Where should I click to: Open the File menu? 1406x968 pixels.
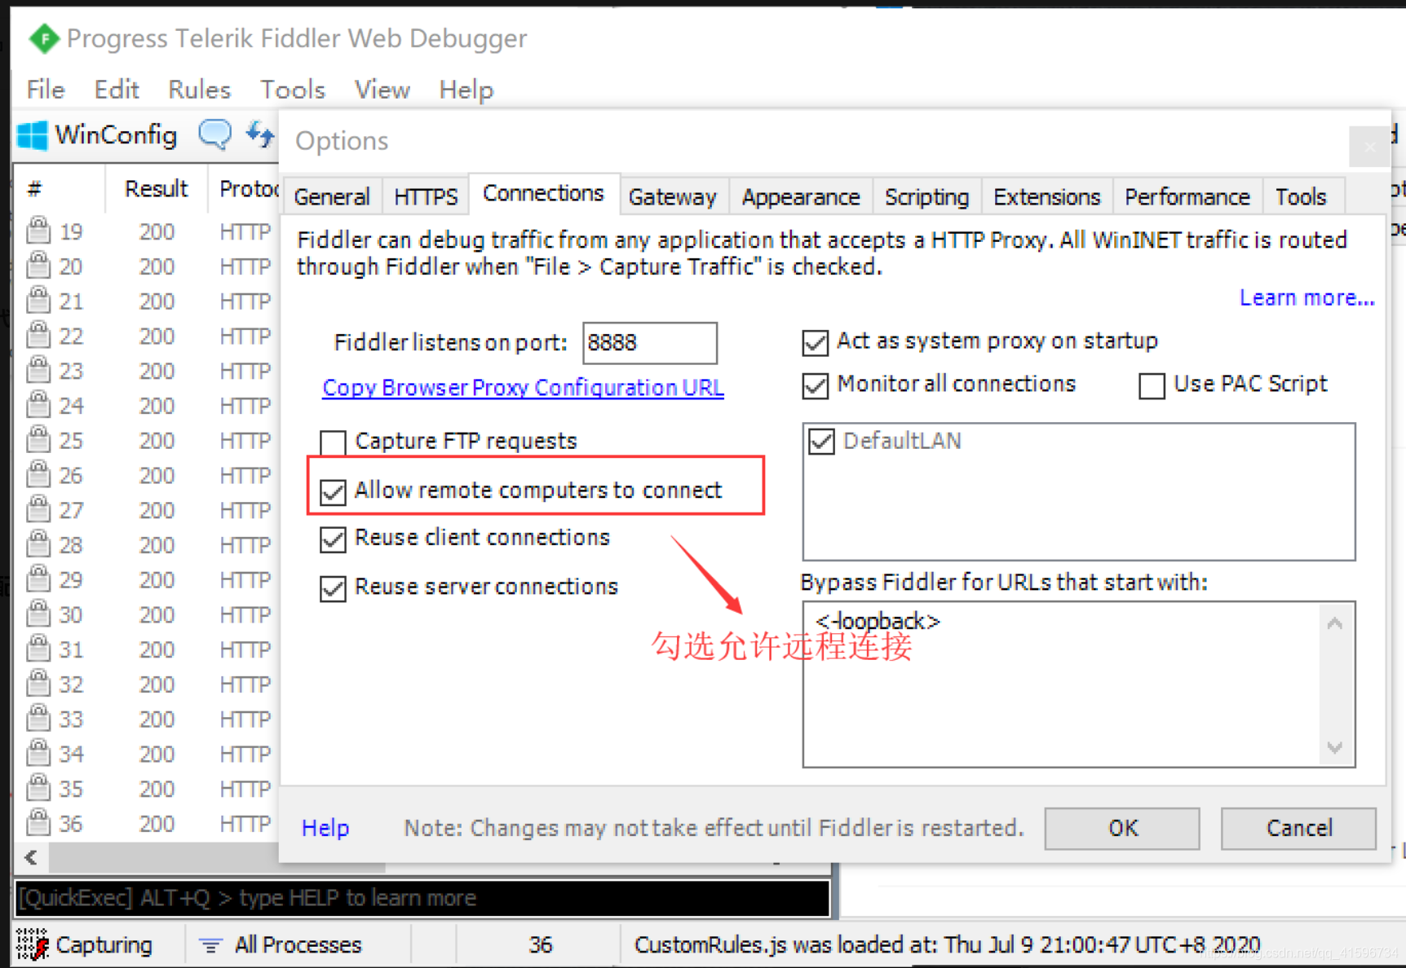pyautogui.click(x=46, y=90)
